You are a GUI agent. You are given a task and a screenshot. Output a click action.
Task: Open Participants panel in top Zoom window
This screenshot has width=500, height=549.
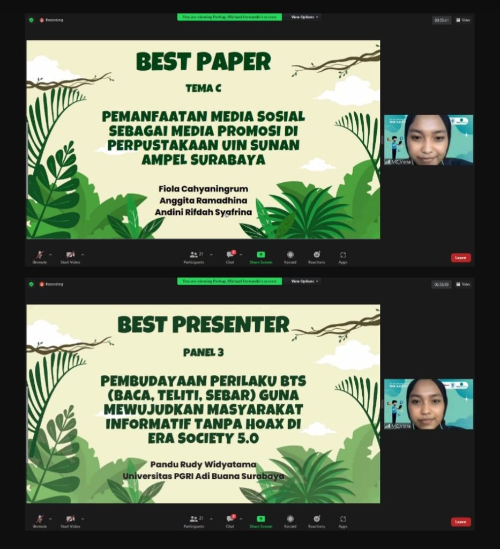(194, 257)
